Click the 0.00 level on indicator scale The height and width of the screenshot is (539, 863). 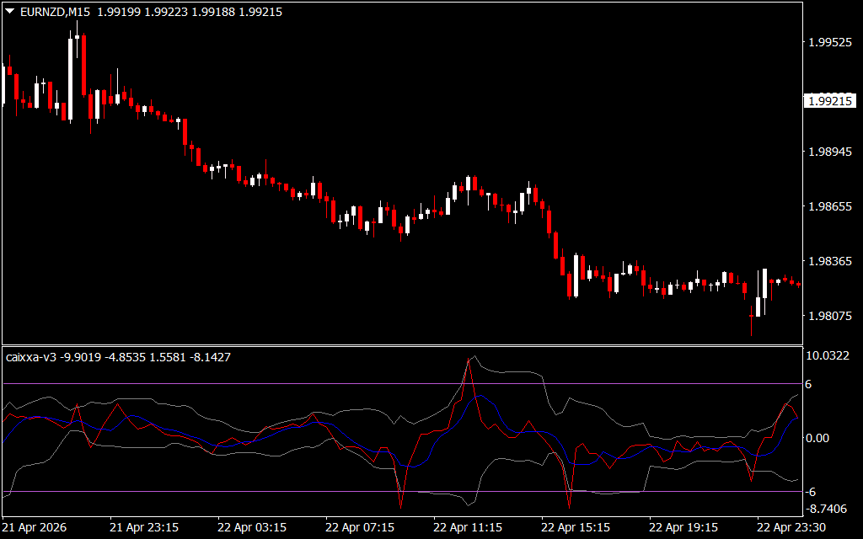817,438
